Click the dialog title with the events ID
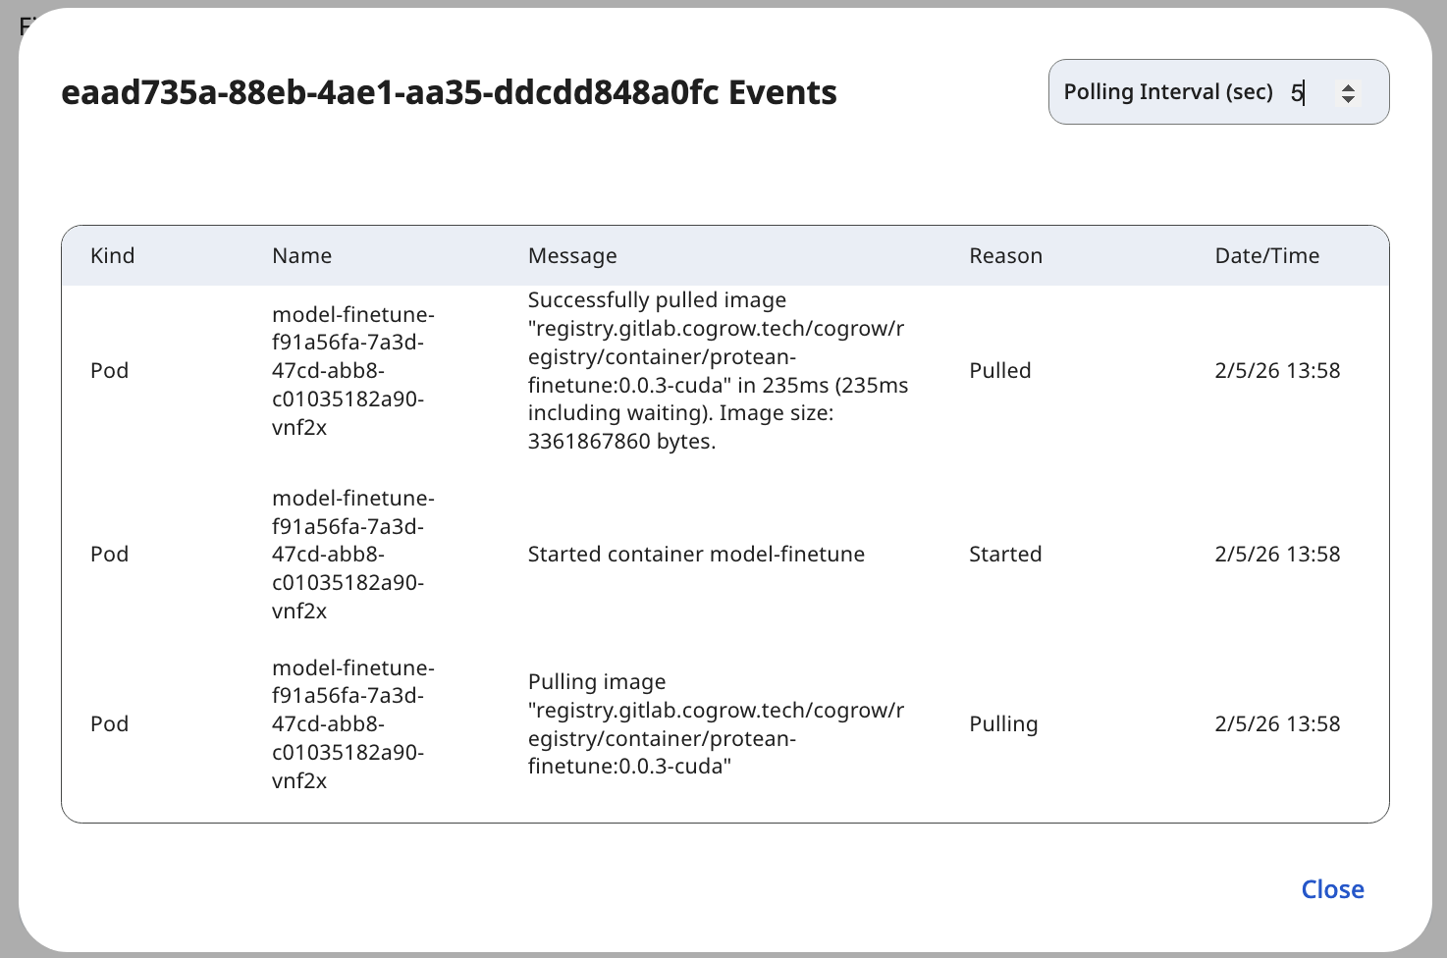This screenshot has height=958, width=1447. (x=449, y=92)
